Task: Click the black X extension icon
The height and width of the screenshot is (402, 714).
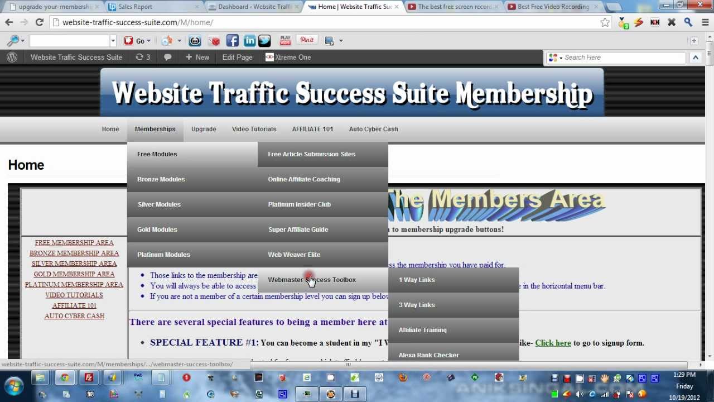Action: [x=672, y=22]
